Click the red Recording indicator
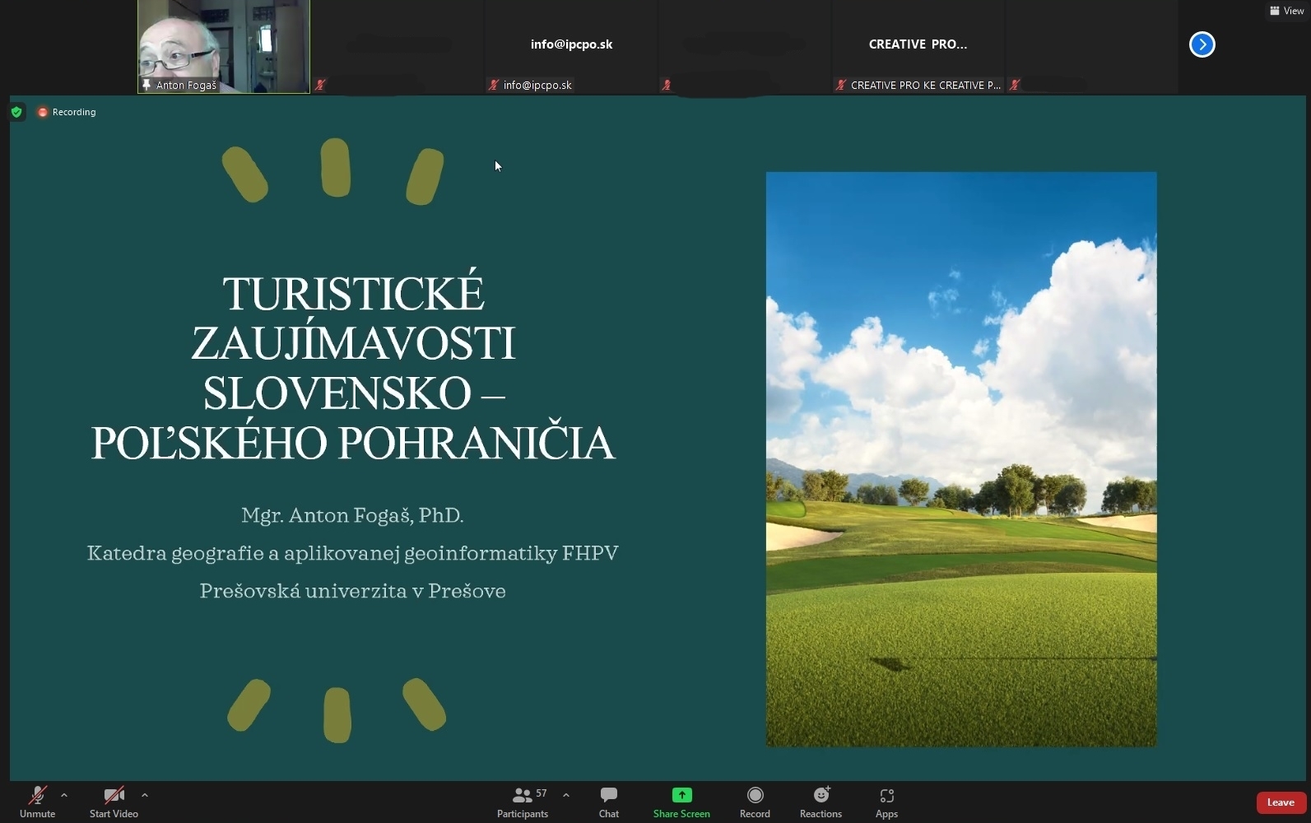 [x=67, y=112]
